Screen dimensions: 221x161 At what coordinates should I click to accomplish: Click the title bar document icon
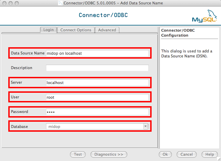(x=60, y=3)
